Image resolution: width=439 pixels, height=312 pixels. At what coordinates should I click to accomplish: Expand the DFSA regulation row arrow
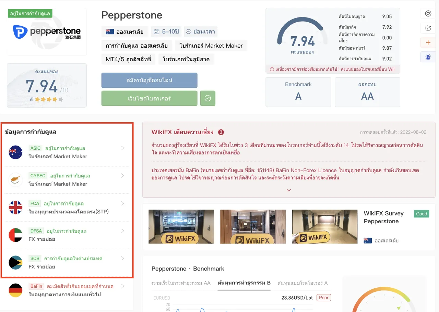pyautogui.click(x=122, y=231)
